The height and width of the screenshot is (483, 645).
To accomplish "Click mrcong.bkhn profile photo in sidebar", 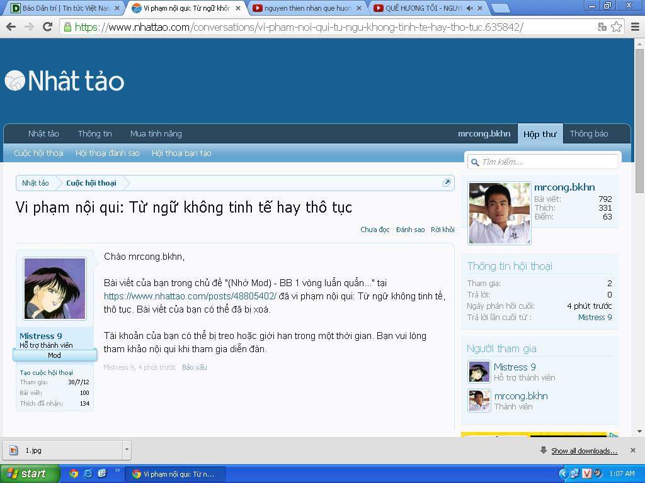I will click(499, 213).
